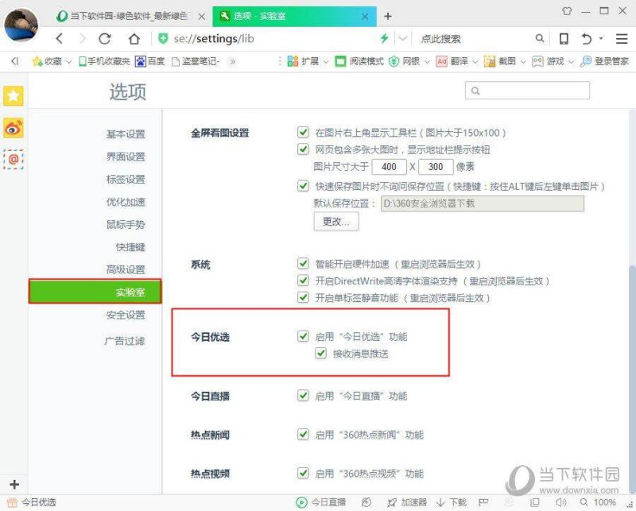636x511 pixels.
Task: Open the 网银 online banking tool
Action: click(x=407, y=60)
